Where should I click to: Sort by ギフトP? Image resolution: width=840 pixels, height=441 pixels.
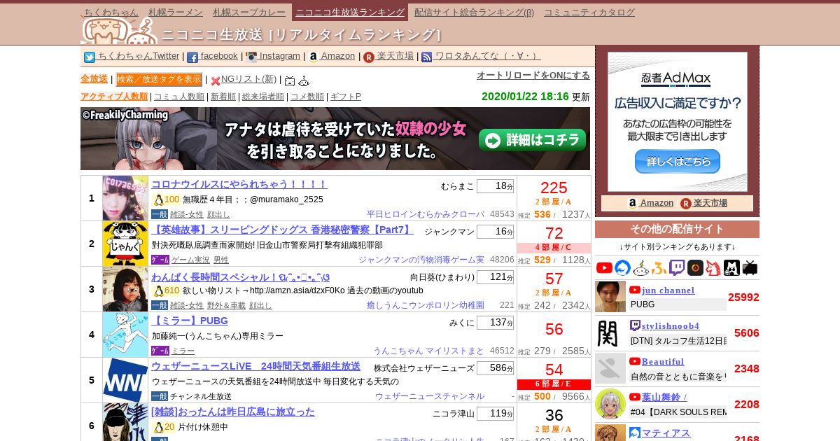tap(346, 97)
